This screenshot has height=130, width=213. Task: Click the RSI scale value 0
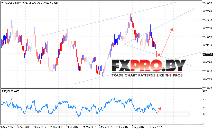click(x=203, y=123)
